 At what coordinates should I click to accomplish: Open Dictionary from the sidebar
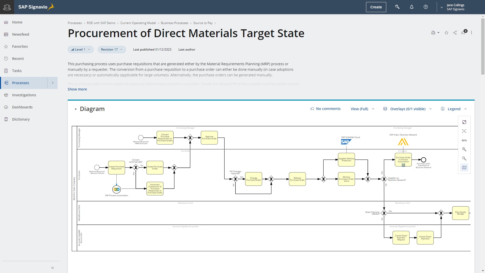[21, 119]
